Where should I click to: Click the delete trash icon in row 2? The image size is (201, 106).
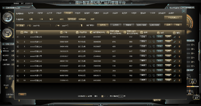(x=179, y=42)
